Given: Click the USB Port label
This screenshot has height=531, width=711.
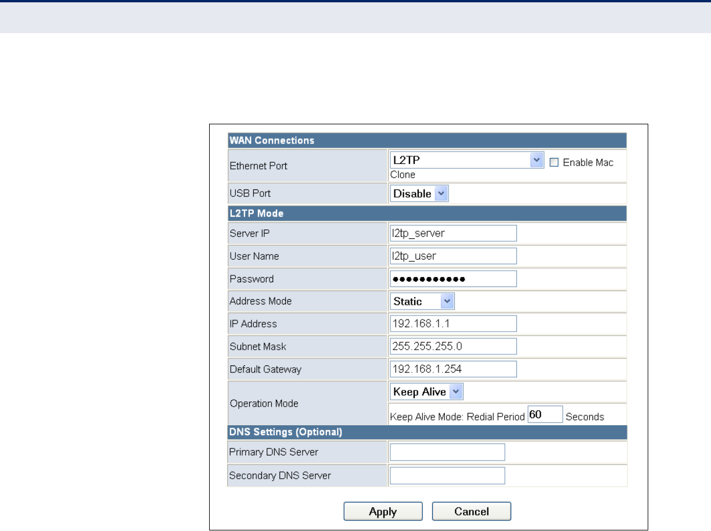Looking at the screenshot, I should click(x=250, y=193).
